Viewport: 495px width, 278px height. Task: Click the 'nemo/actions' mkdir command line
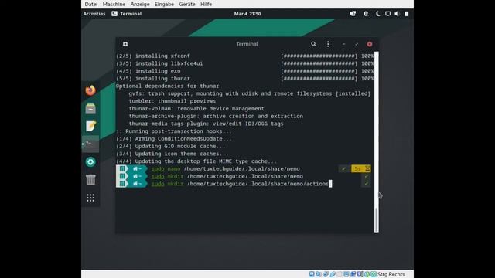(x=241, y=184)
